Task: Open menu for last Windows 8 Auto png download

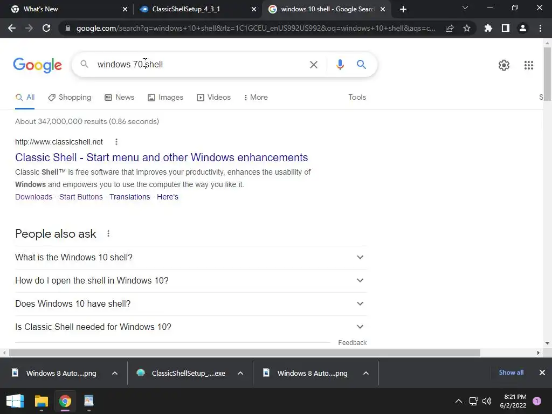Action: (366, 373)
